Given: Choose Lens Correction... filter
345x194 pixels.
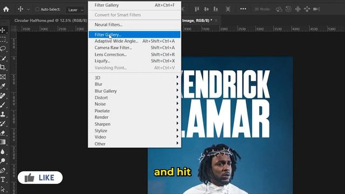Looking at the screenshot, I should (134, 54).
